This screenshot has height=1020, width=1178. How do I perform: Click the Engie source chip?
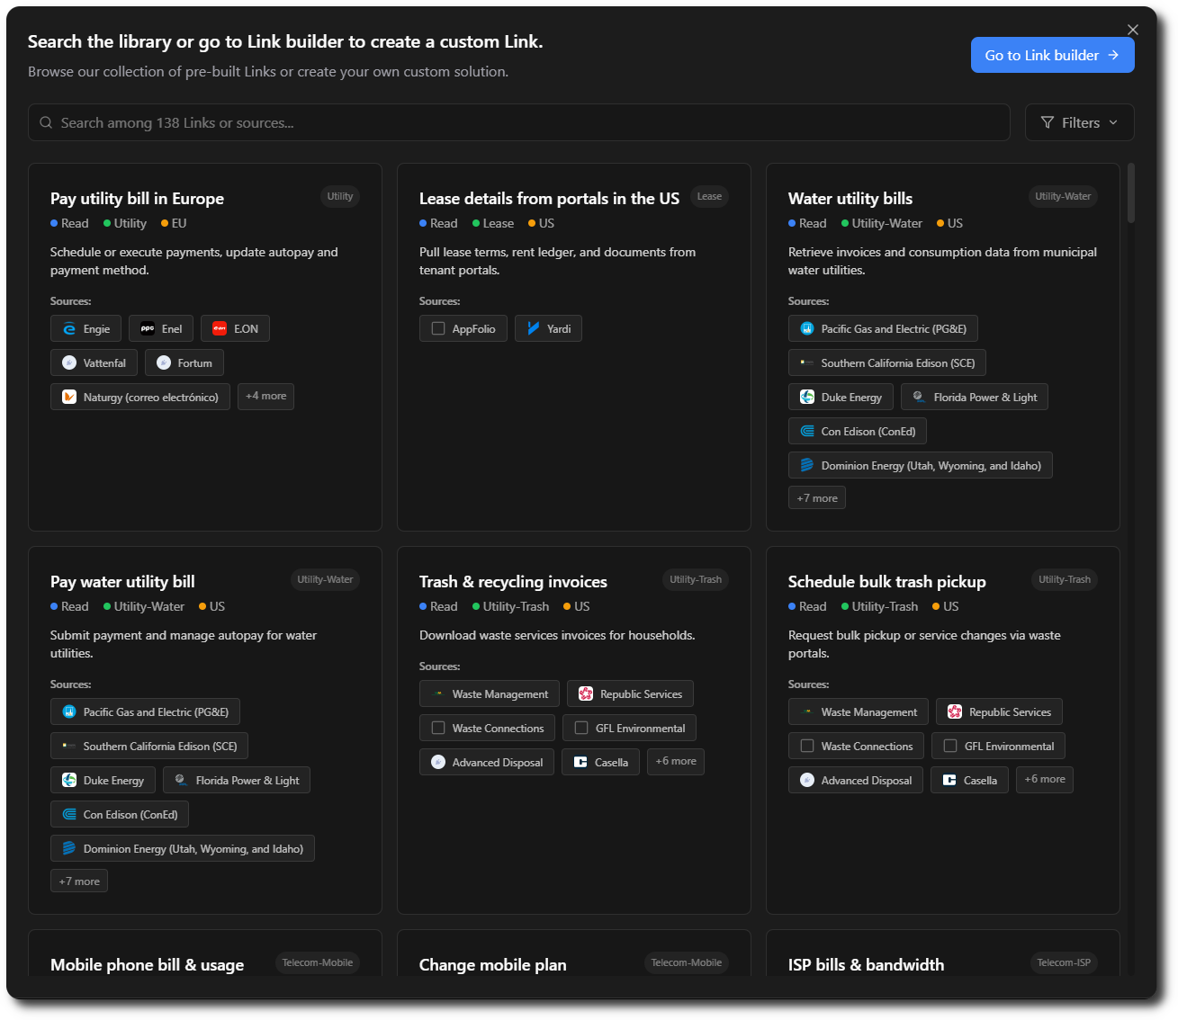click(85, 329)
